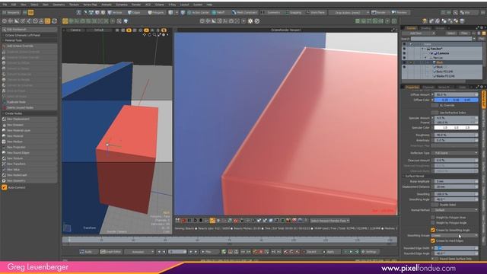The image size is (487, 274).
Task: Click Add Octane Override button
Action: pyautogui.click(x=29, y=46)
